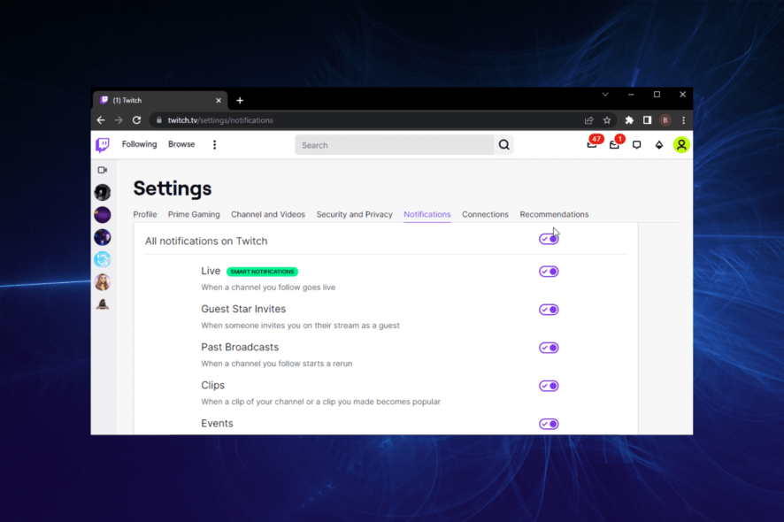Click the Following link
This screenshot has width=784, height=522.
point(139,144)
